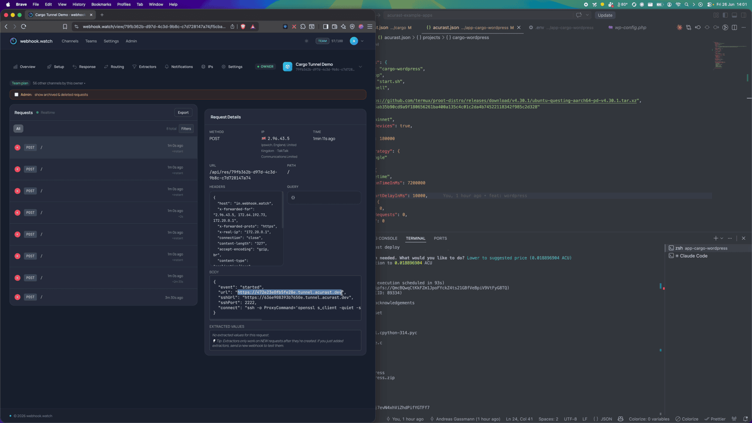This screenshot has width=752, height=423.
Task: Click Lower to suggested price option
Action: [x=519, y=258]
